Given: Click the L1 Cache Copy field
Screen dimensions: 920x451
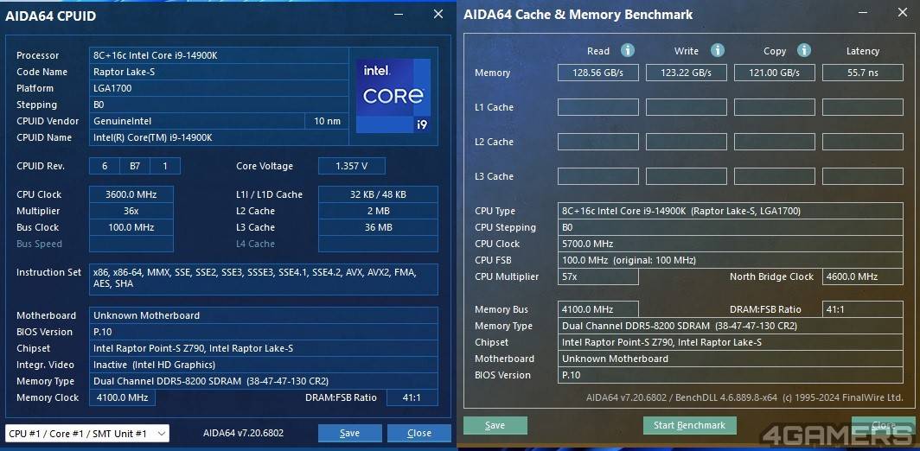Looking at the screenshot, I should (x=775, y=107).
